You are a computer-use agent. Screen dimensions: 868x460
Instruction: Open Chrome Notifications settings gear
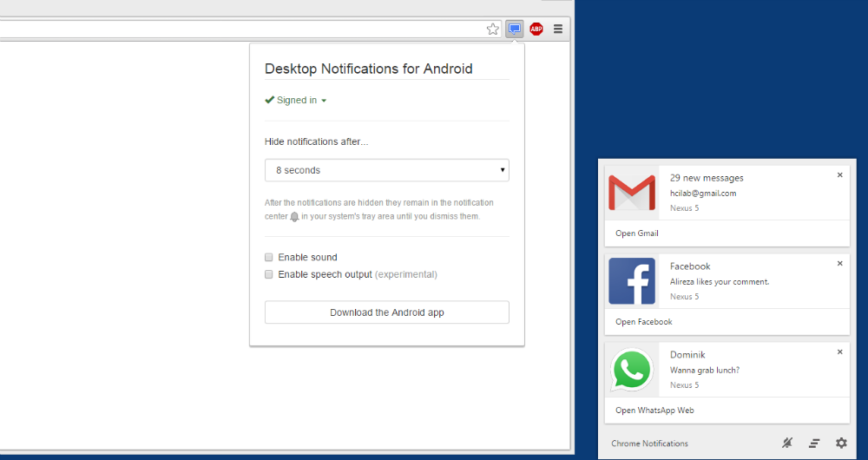[x=841, y=443]
